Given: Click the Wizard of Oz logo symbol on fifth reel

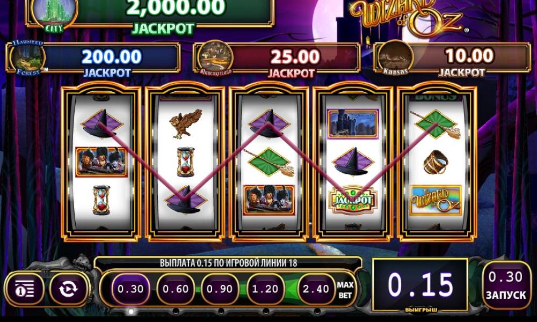Looking at the screenshot, I should [436, 200].
